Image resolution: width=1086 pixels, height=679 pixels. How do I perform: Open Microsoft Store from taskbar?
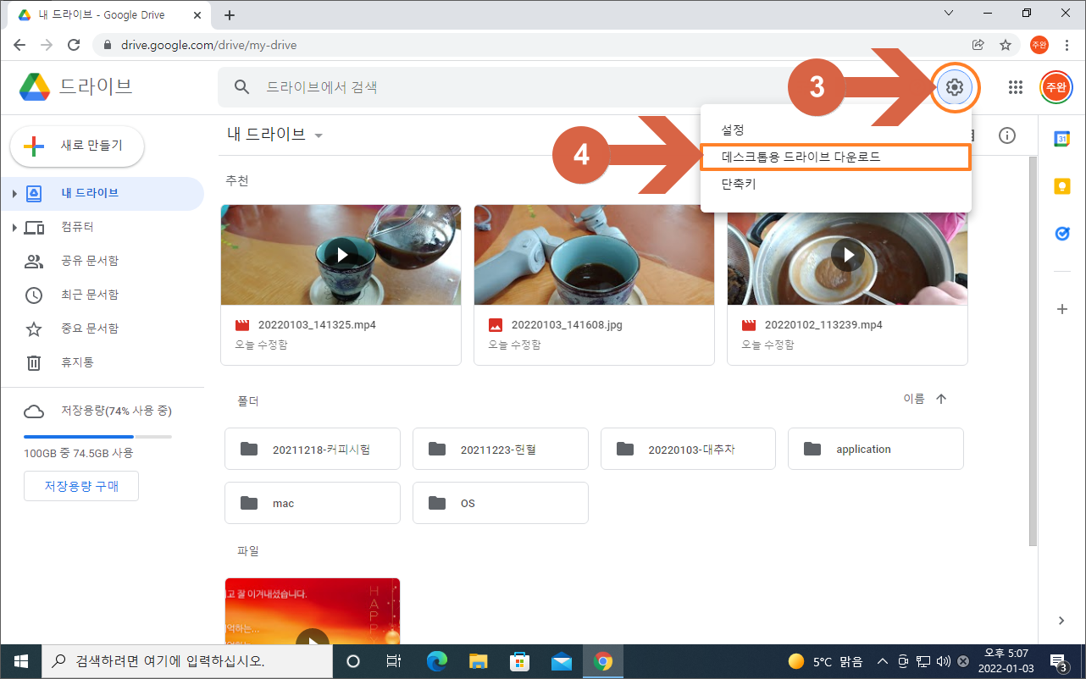520,661
